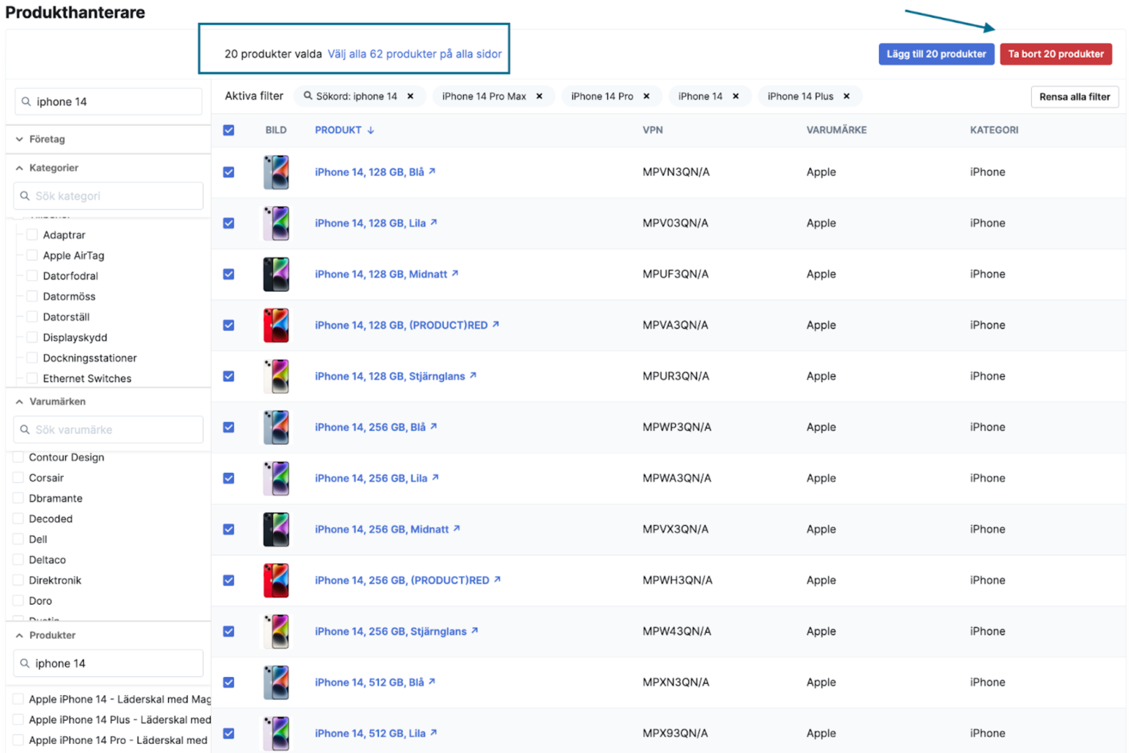Focus the Sök varumärke input

[108, 430]
